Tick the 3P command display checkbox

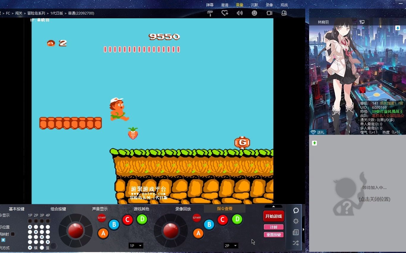tap(42, 221)
